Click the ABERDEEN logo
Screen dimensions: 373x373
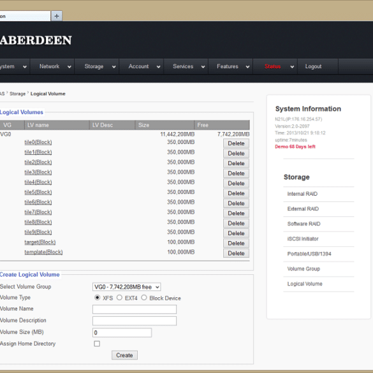pos(36,40)
